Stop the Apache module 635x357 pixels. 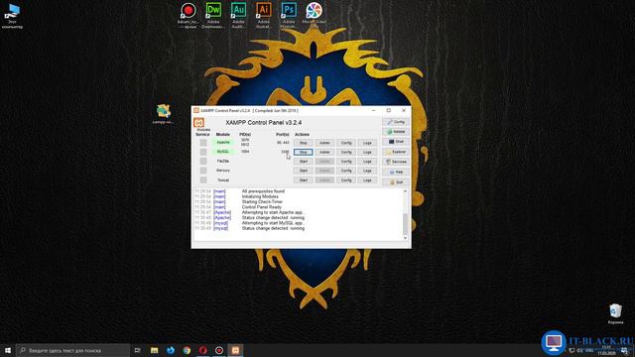pyautogui.click(x=304, y=143)
